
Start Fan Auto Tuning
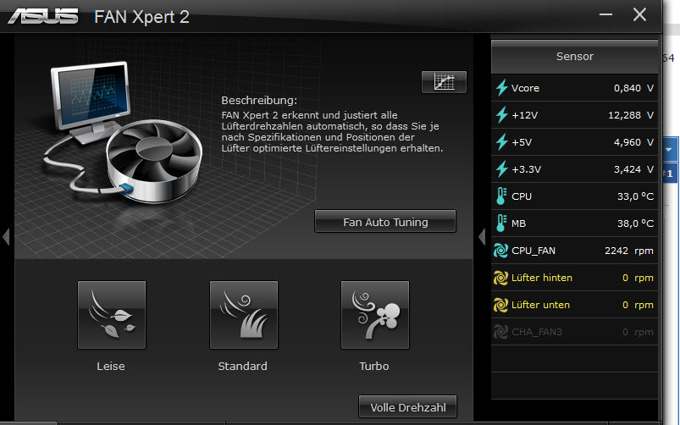tap(385, 222)
